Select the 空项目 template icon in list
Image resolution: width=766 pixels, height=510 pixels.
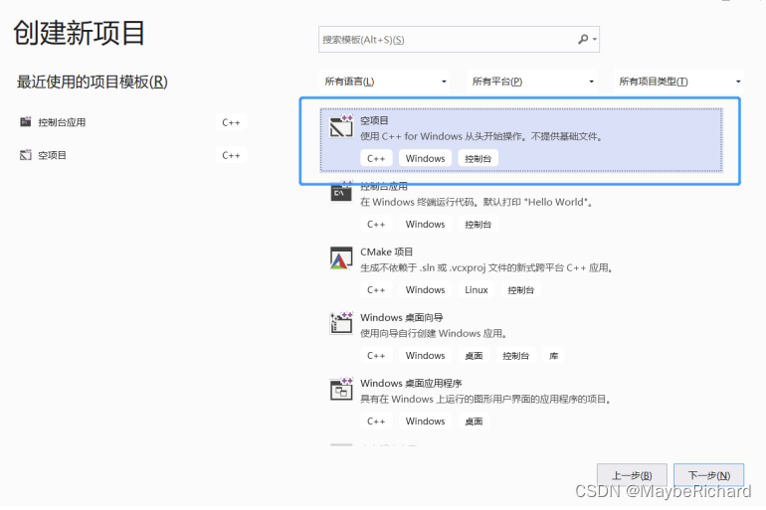[341, 127]
